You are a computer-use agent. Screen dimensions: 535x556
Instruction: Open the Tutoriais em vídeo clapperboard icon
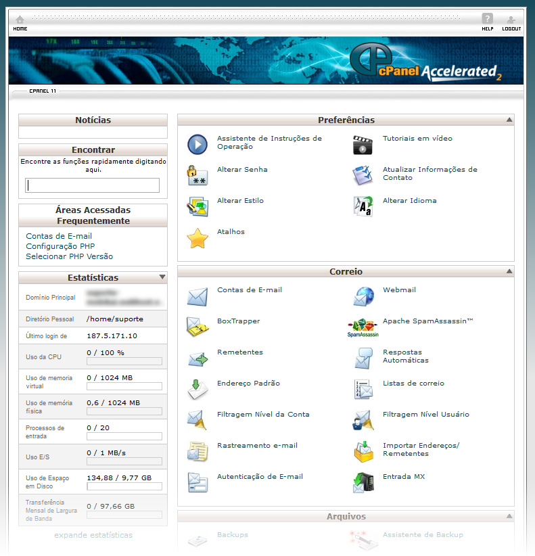coord(363,144)
